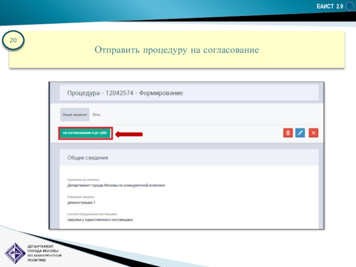Switch to the 'Лоты' tab
The image size is (356, 267).
96,115
